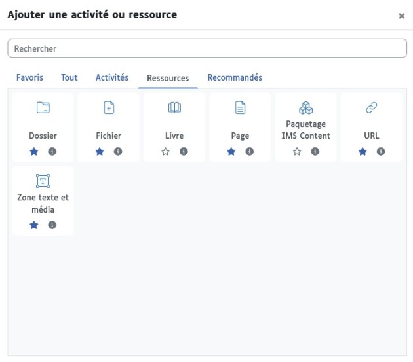
Task: Show info about the Dossier resource
Action: pos(52,151)
